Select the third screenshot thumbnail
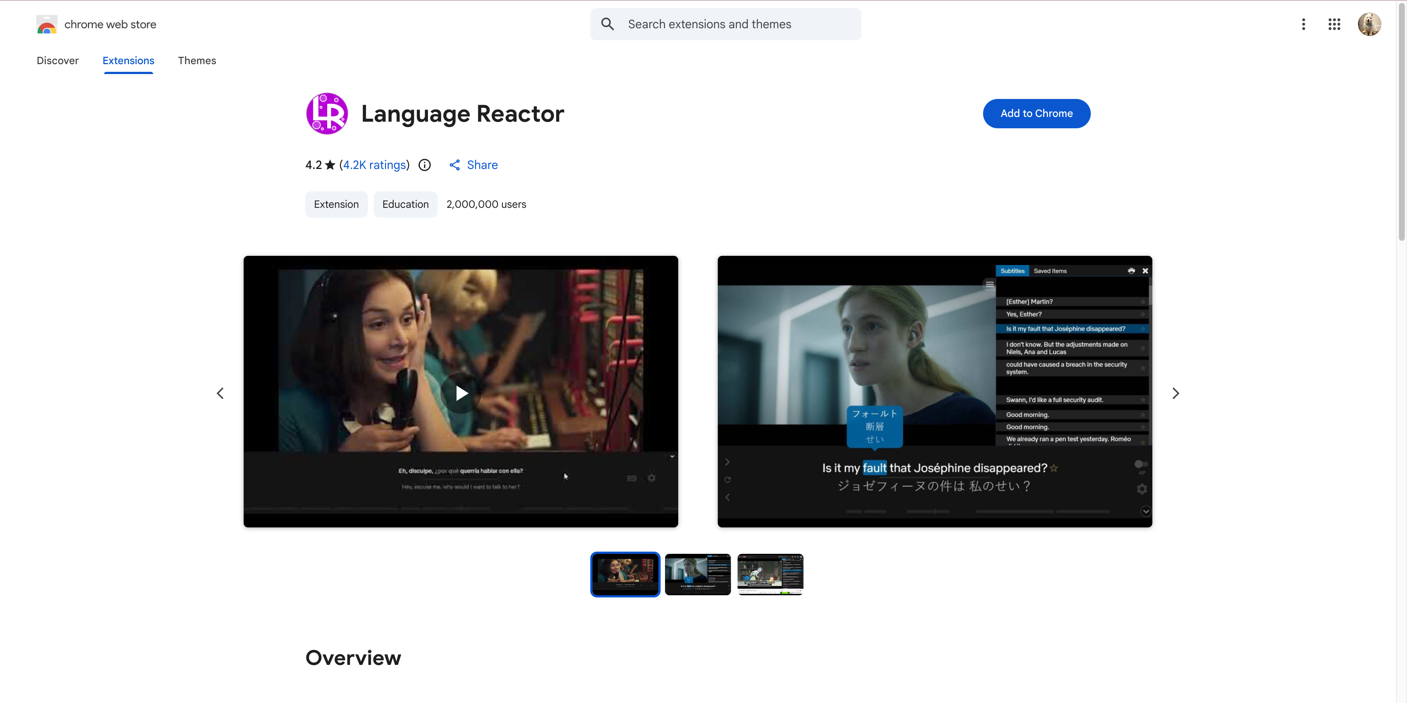 point(770,574)
